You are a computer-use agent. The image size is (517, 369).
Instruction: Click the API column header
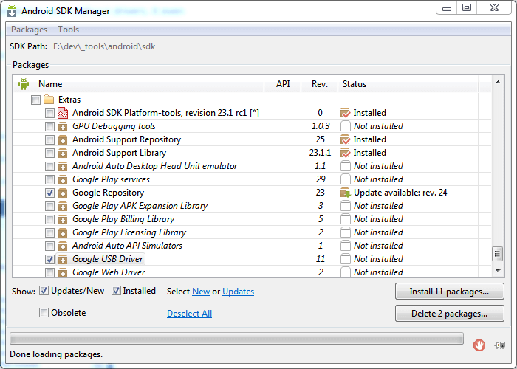pyautogui.click(x=283, y=84)
